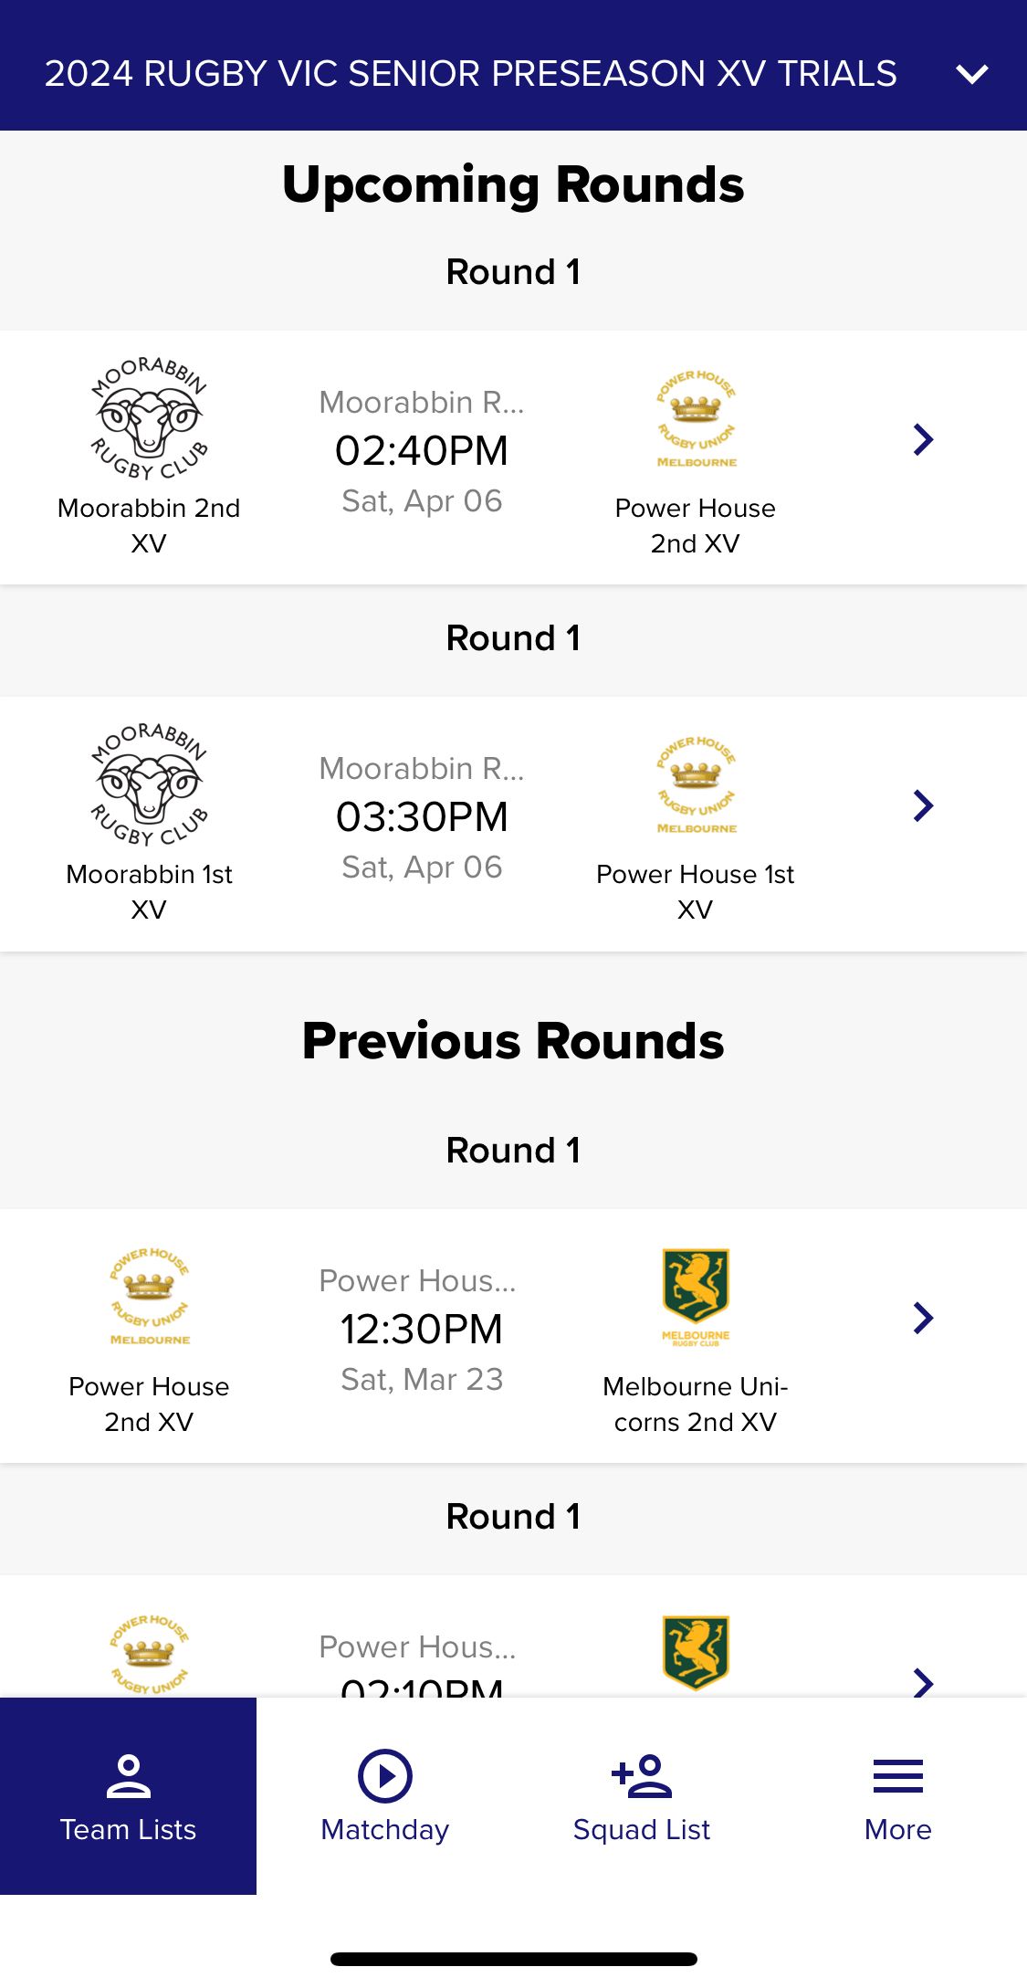Tap the Matchday play icon
This screenshot has width=1027, height=1988.
(x=384, y=1776)
